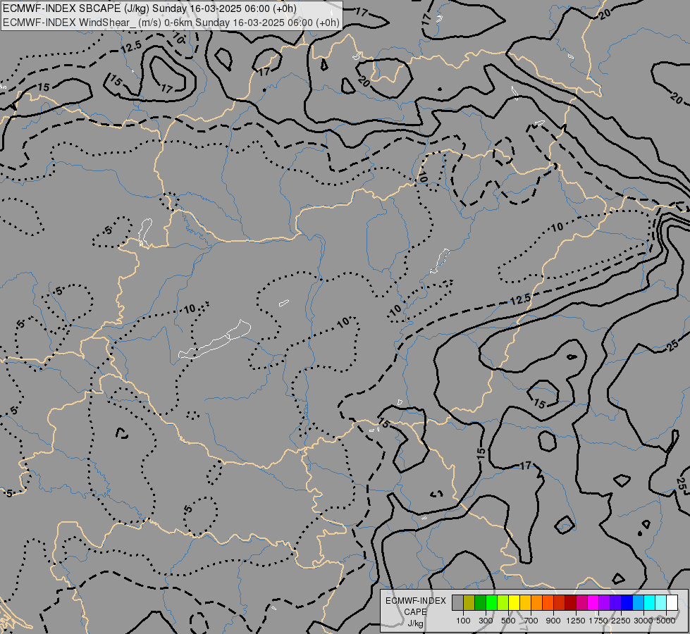The height and width of the screenshot is (634, 690).
Task: Click the ECMWF-INDEX WindShear title line
Action: tap(171, 23)
